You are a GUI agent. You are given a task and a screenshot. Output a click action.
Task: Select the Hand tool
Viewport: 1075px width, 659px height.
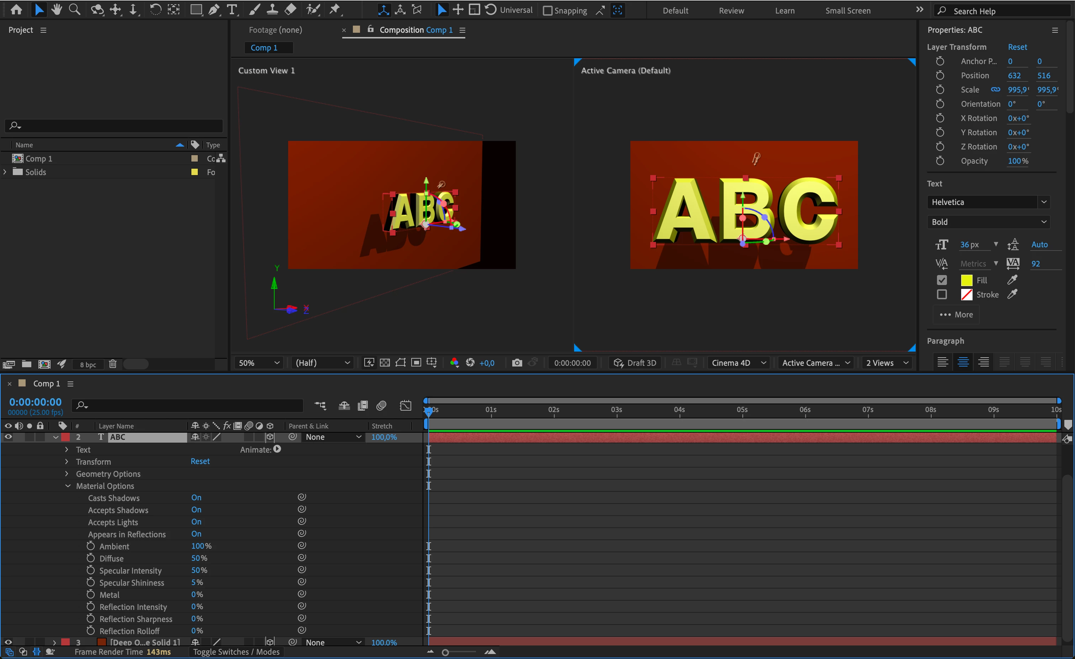[56, 10]
